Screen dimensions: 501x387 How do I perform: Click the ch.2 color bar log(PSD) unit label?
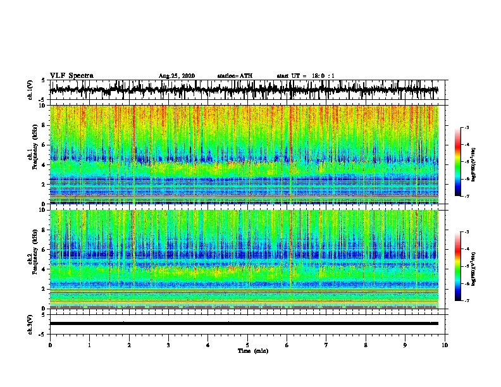coord(474,269)
